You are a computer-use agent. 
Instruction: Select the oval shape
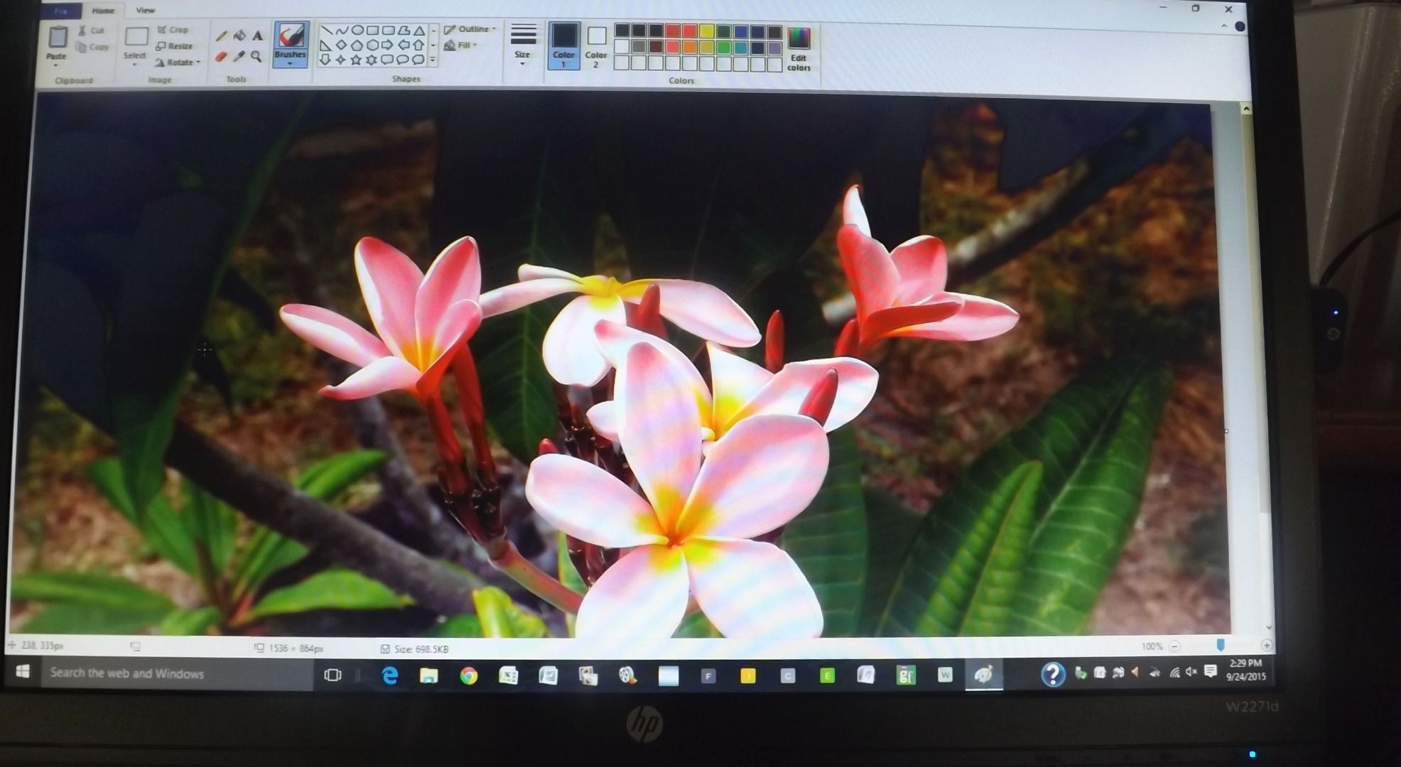pyautogui.click(x=357, y=31)
